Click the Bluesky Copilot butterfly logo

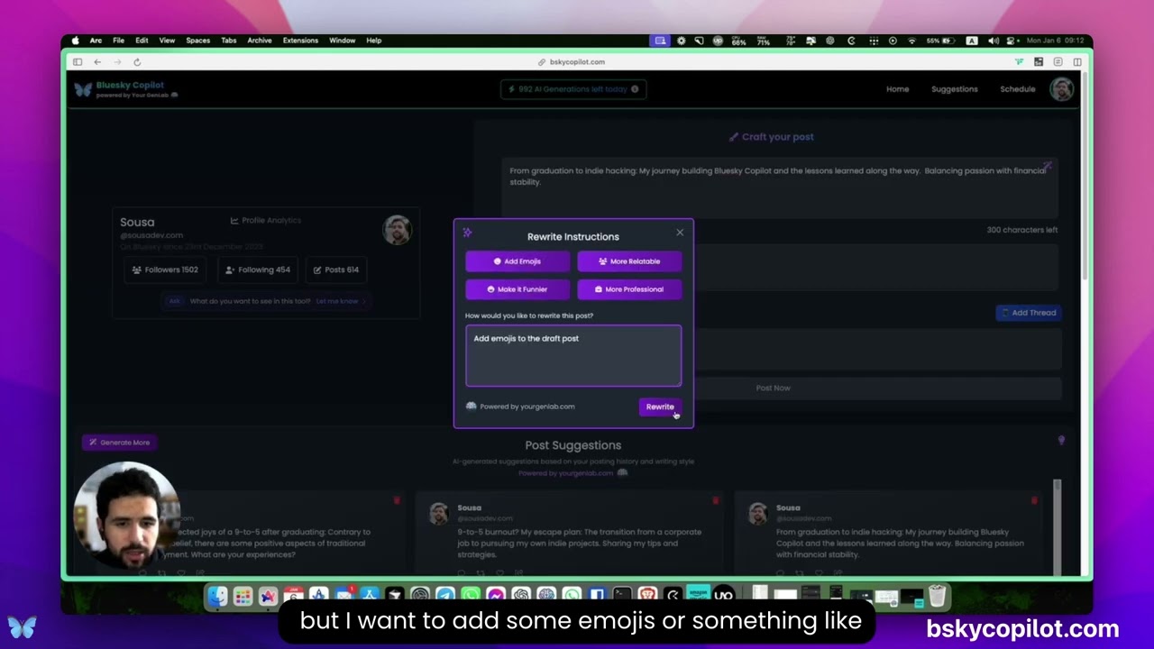[x=83, y=89]
